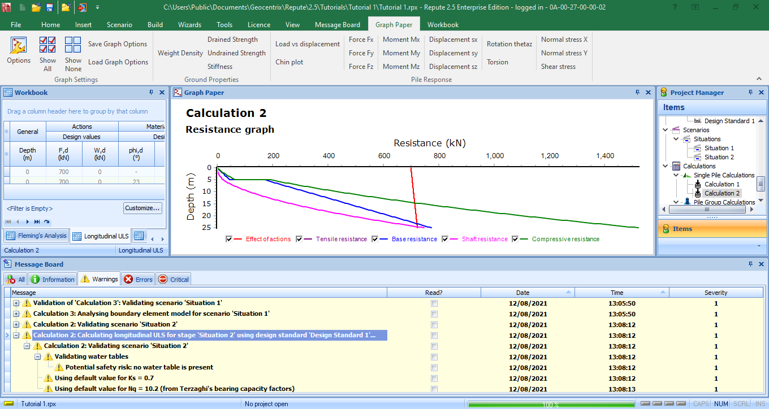Click Save Graph Options
Image resolution: width=769 pixels, height=409 pixels.
pos(118,44)
